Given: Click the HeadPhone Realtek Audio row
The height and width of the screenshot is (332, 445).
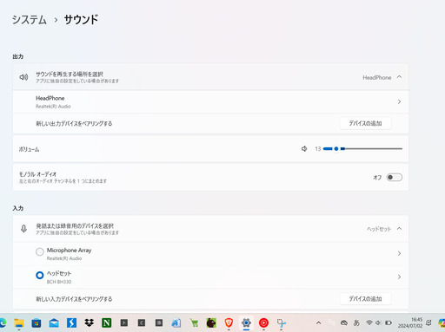Looking at the screenshot, I should point(210,101).
